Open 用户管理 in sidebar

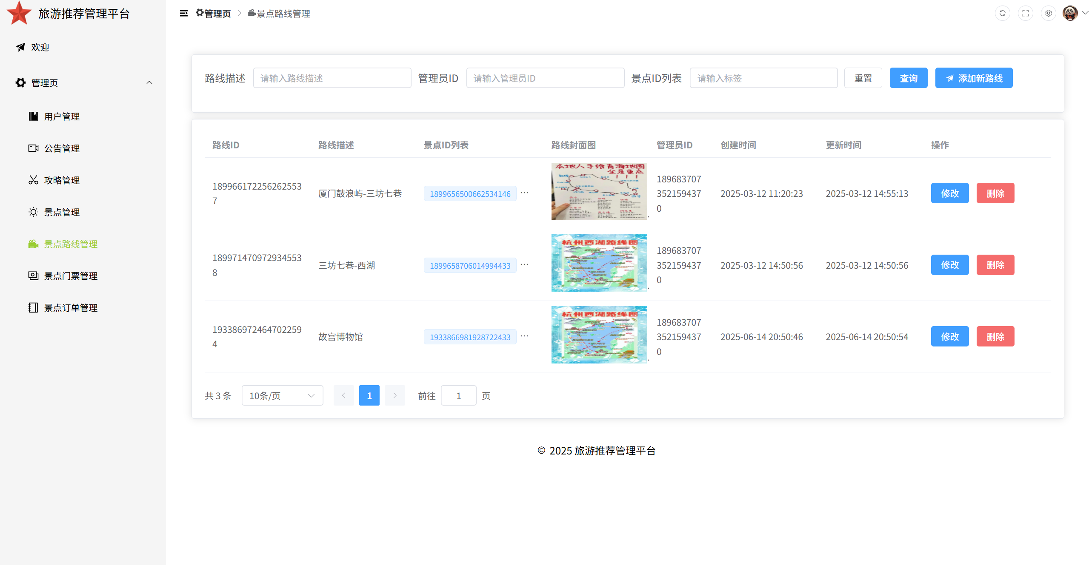62,116
